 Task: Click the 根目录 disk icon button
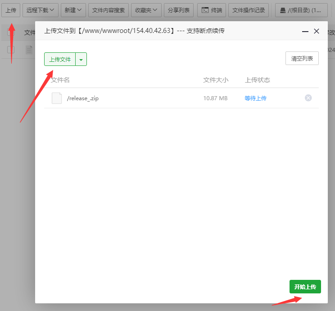click(x=301, y=10)
